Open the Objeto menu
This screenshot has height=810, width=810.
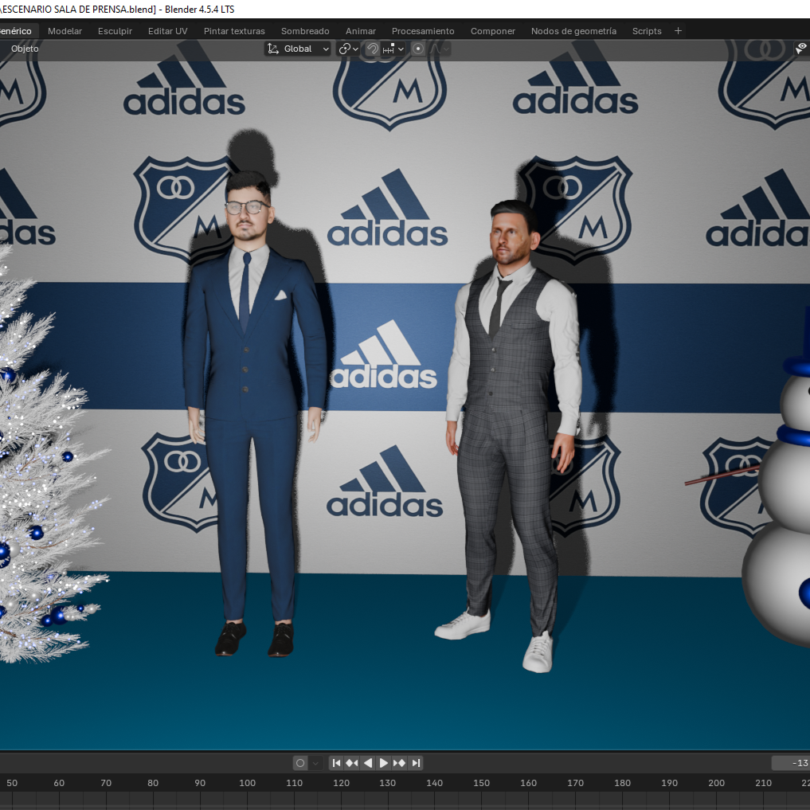pyautogui.click(x=25, y=49)
